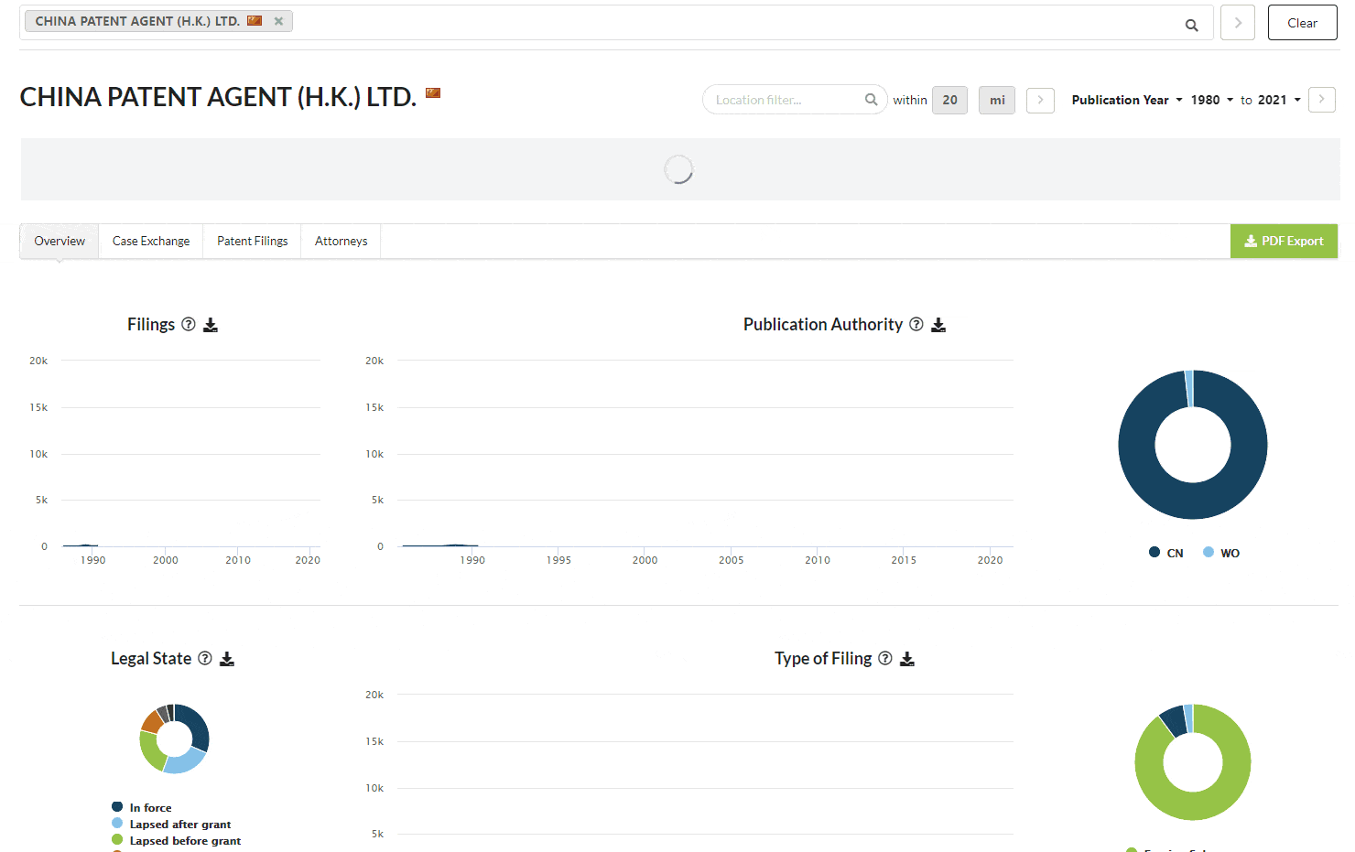Toggle the Lapsed after grant legend entry
This screenshot has width=1355, height=852.
[x=171, y=824]
